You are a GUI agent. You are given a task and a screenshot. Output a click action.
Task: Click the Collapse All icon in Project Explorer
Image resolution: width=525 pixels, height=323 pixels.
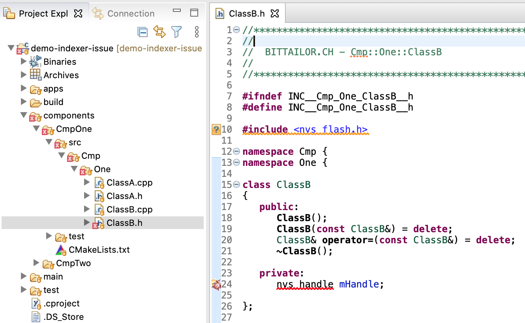tap(142, 32)
